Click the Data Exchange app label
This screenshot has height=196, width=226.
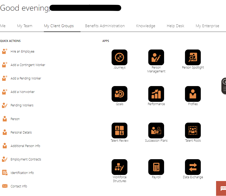coord(193,177)
